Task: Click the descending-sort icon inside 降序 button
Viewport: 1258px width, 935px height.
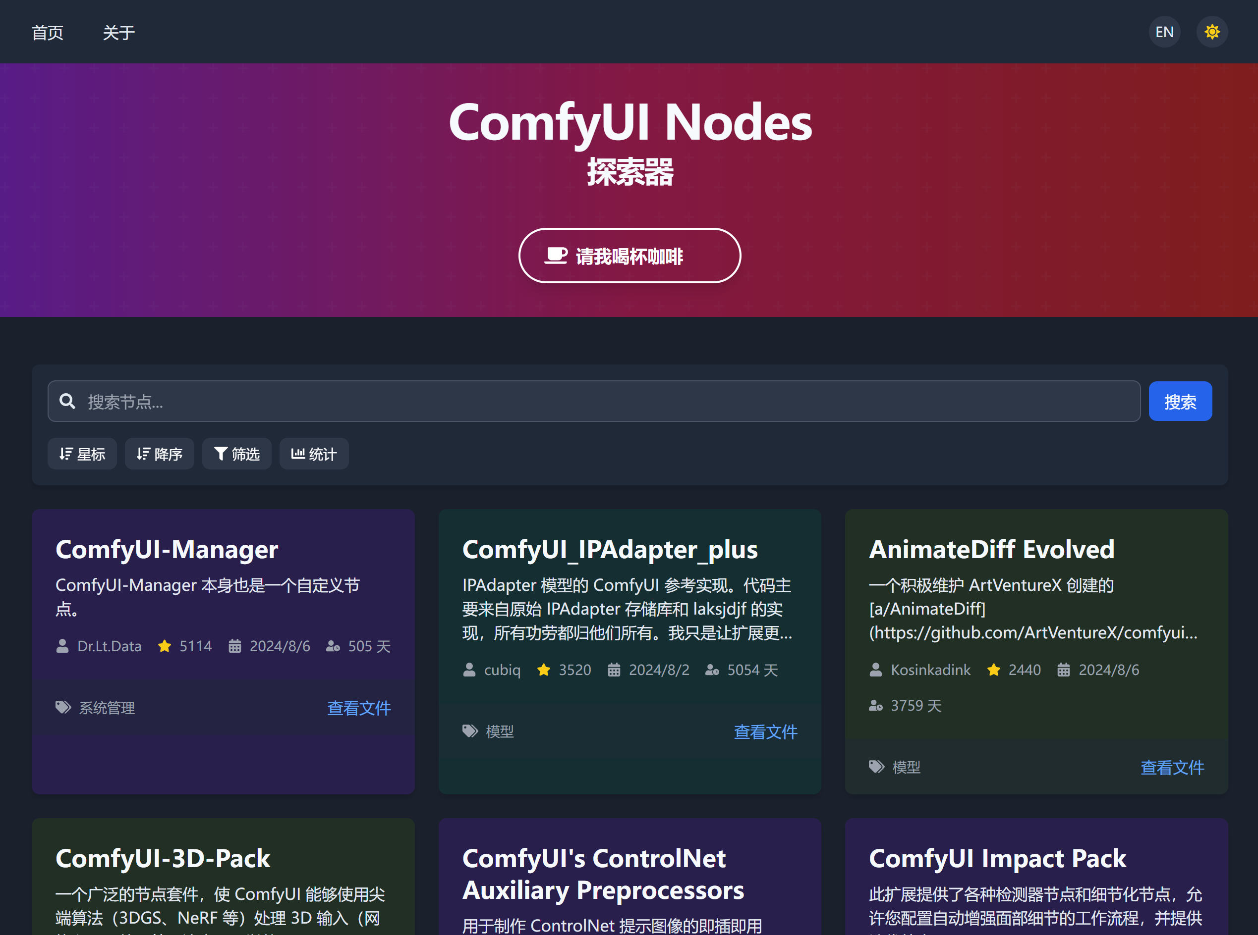Action: point(143,454)
